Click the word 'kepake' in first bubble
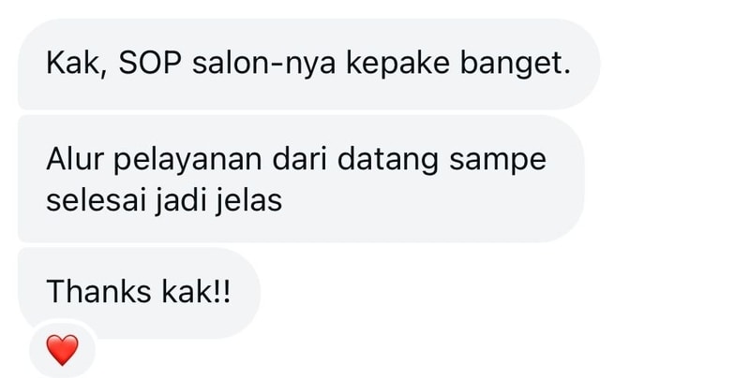Viewport: 750px width, 378px height. point(397,65)
